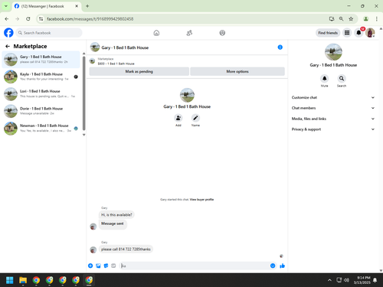Screen dimensions: 383x287
Task: Open Newman - 1 Bed 1 Bath House conversation
Action: (41, 128)
